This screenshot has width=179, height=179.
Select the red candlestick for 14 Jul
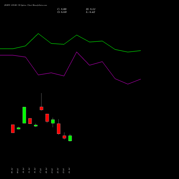coord(30,121)
